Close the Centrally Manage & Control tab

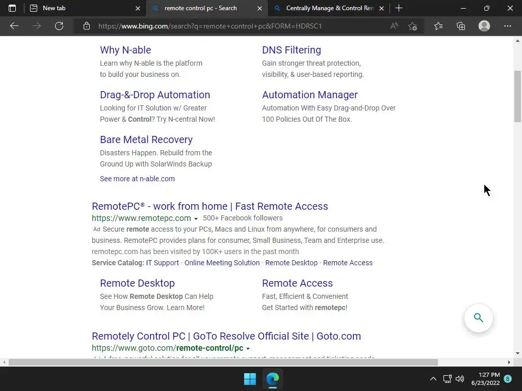[x=381, y=9]
